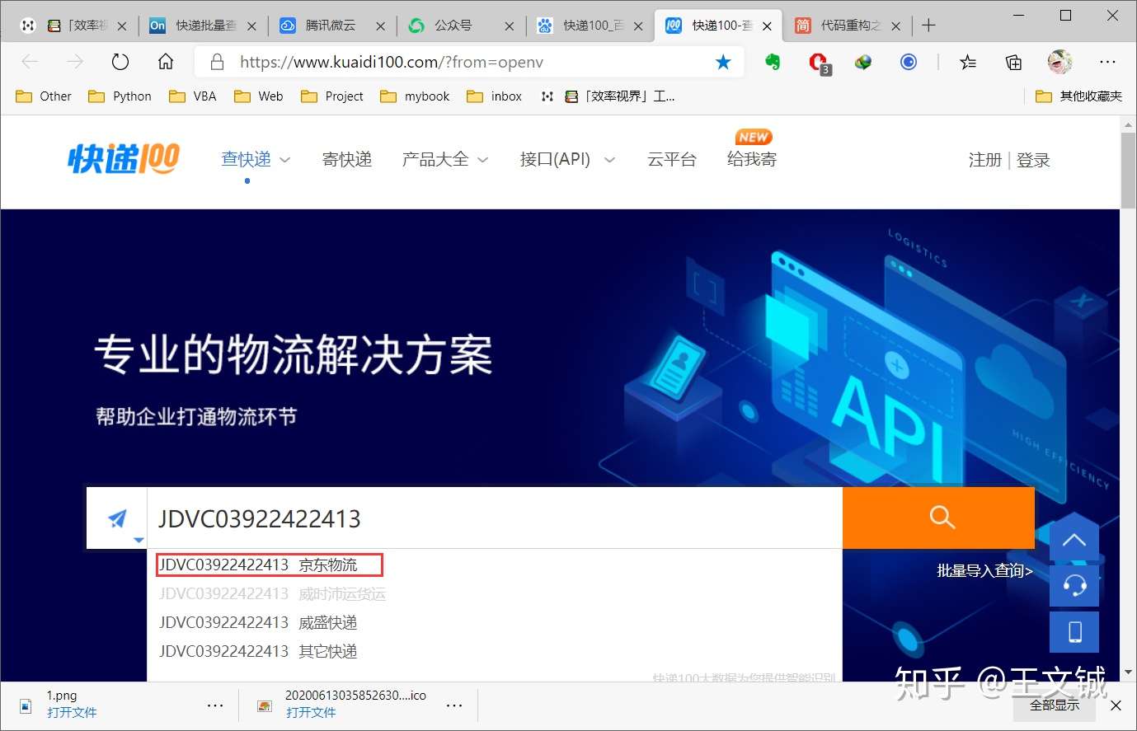
Task: Open 云平台 navigation item
Action: [672, 159]
